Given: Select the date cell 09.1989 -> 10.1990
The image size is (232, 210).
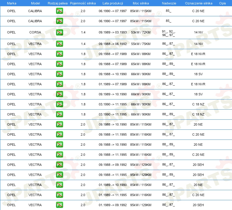Looking at the screenshot, I should 113,94.
